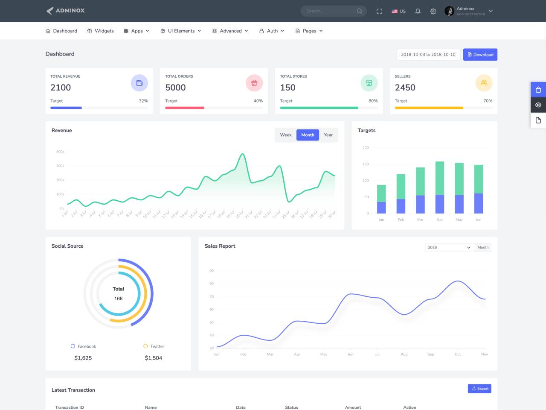Viewport: 546px width, 410px height.
Task: Switch Revenue chart to Year
Action: click(328, 135)
